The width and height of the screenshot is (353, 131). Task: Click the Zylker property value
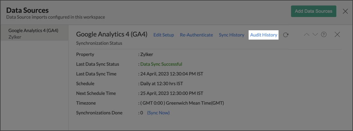[147, 54]
